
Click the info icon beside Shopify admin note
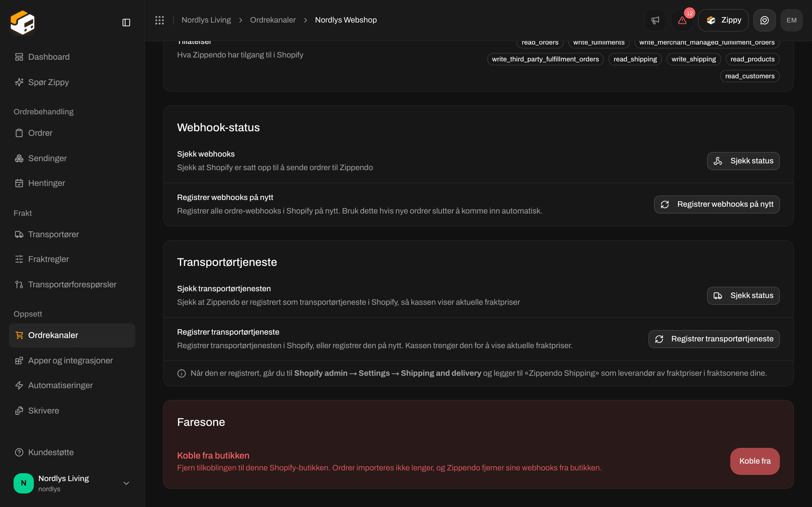(182, 373)
